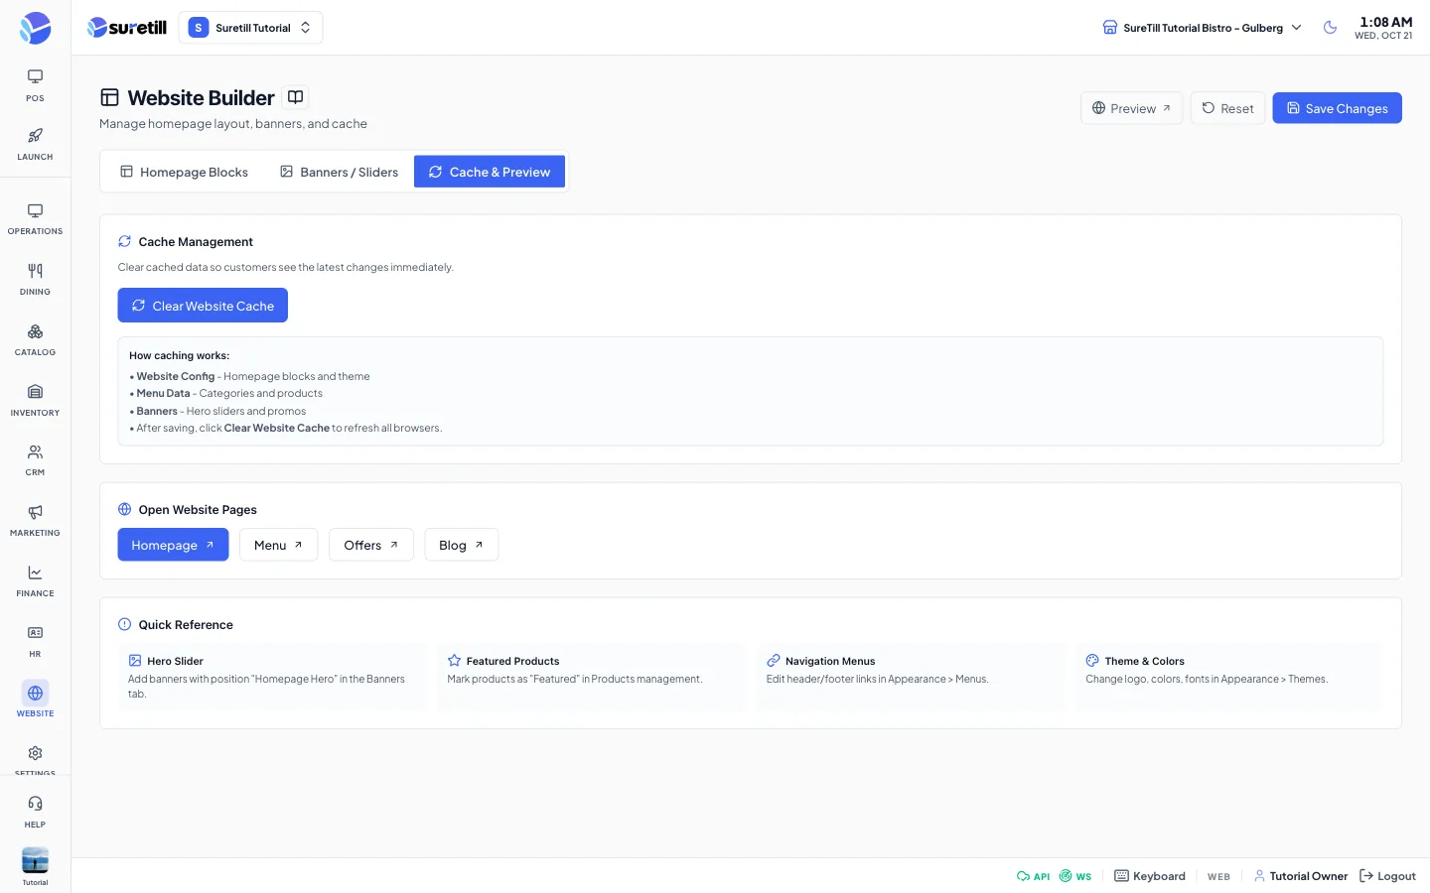Open the HR section
The image size is (1430, 893).
coord(35,642)
